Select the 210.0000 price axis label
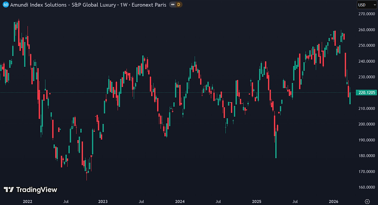 coord(367,108)
